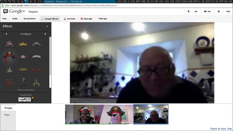Select the gold crown headgear
233x131 pixels.
click(x=23, y=44)
